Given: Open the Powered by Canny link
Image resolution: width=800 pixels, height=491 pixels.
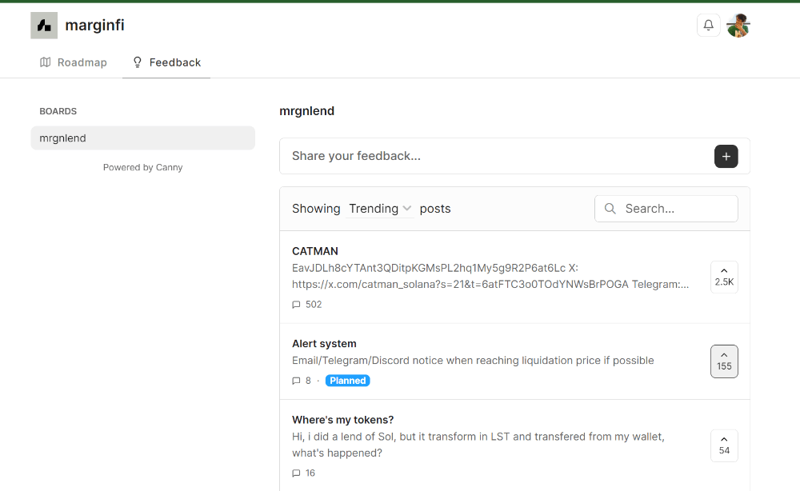Looking at the screenshot, I should (x=143, y=167).
